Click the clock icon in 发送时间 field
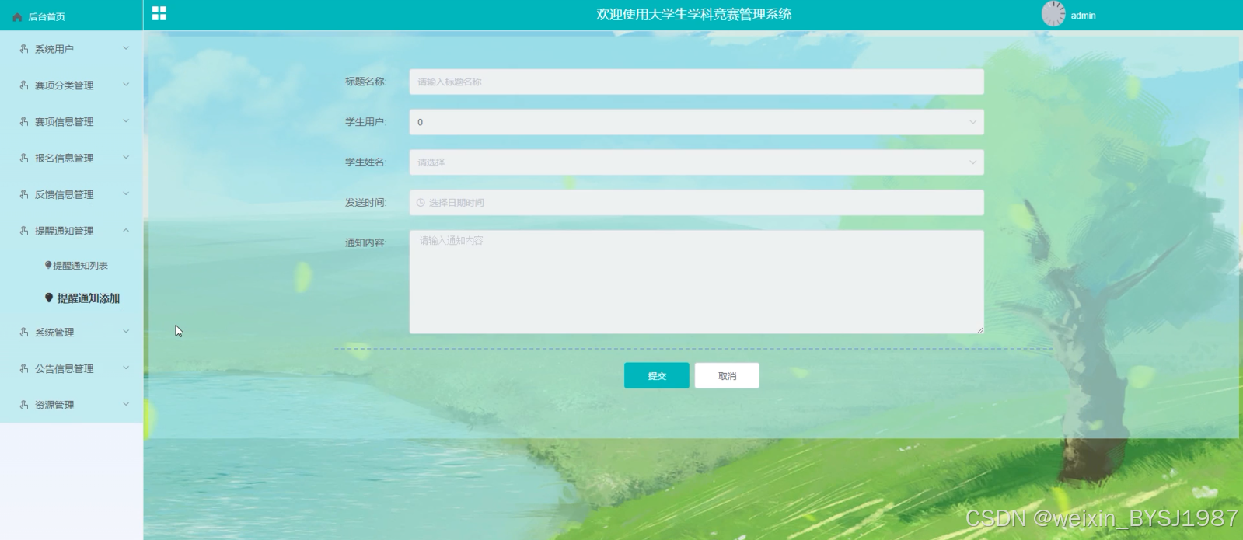Screen dimensions: 1243x540 [x=421, y=203]
